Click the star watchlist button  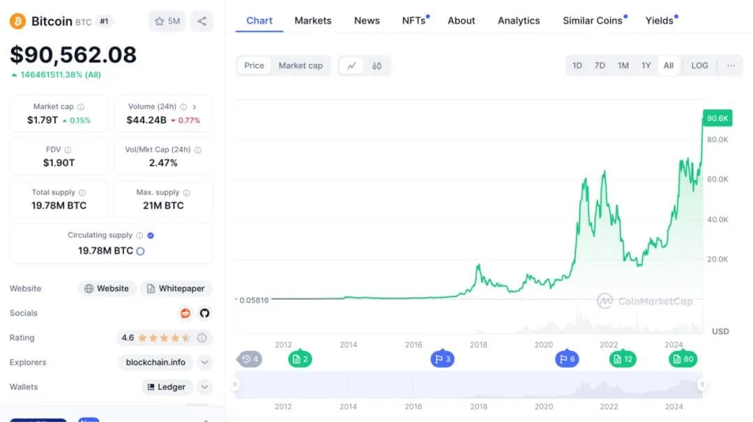[167, 21]
